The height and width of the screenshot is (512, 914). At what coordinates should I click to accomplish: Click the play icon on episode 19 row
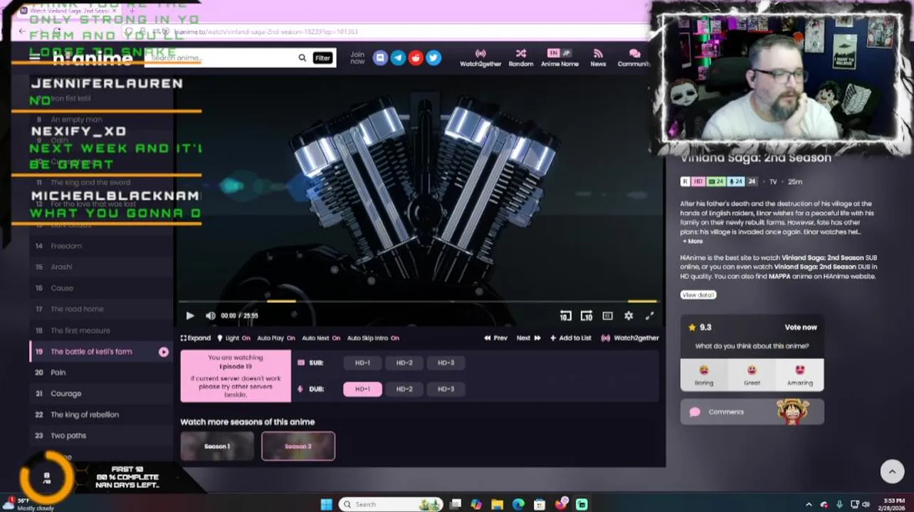(x=164, y=351)
